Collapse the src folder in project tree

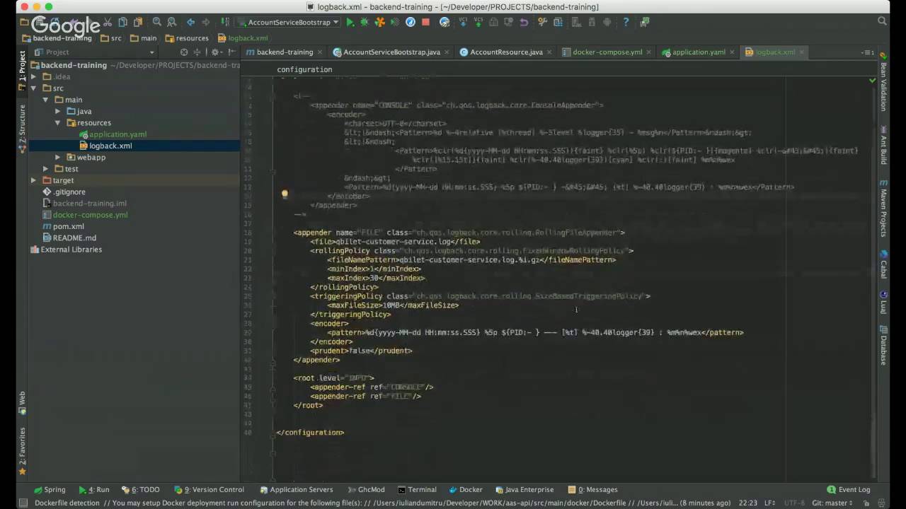point(33,88)
